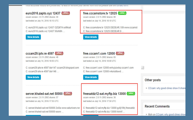
Task: Select the freesatdz12-sat.myftp.biz 13000 heading
Action: coord(104,94)
